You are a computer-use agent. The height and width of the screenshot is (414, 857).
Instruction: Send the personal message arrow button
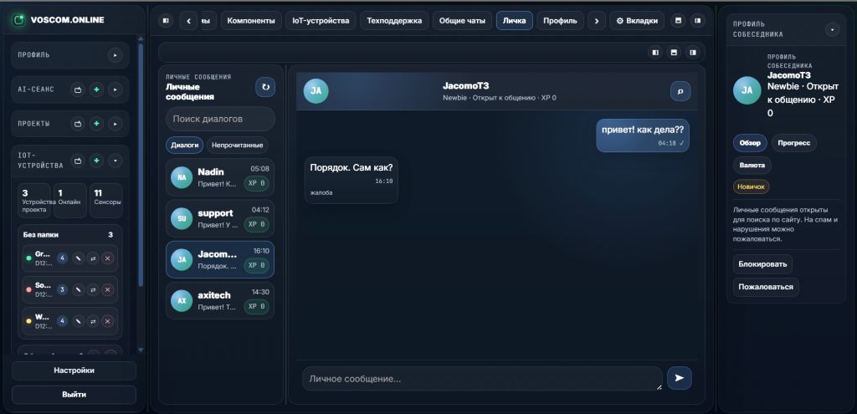pos(680,378)
